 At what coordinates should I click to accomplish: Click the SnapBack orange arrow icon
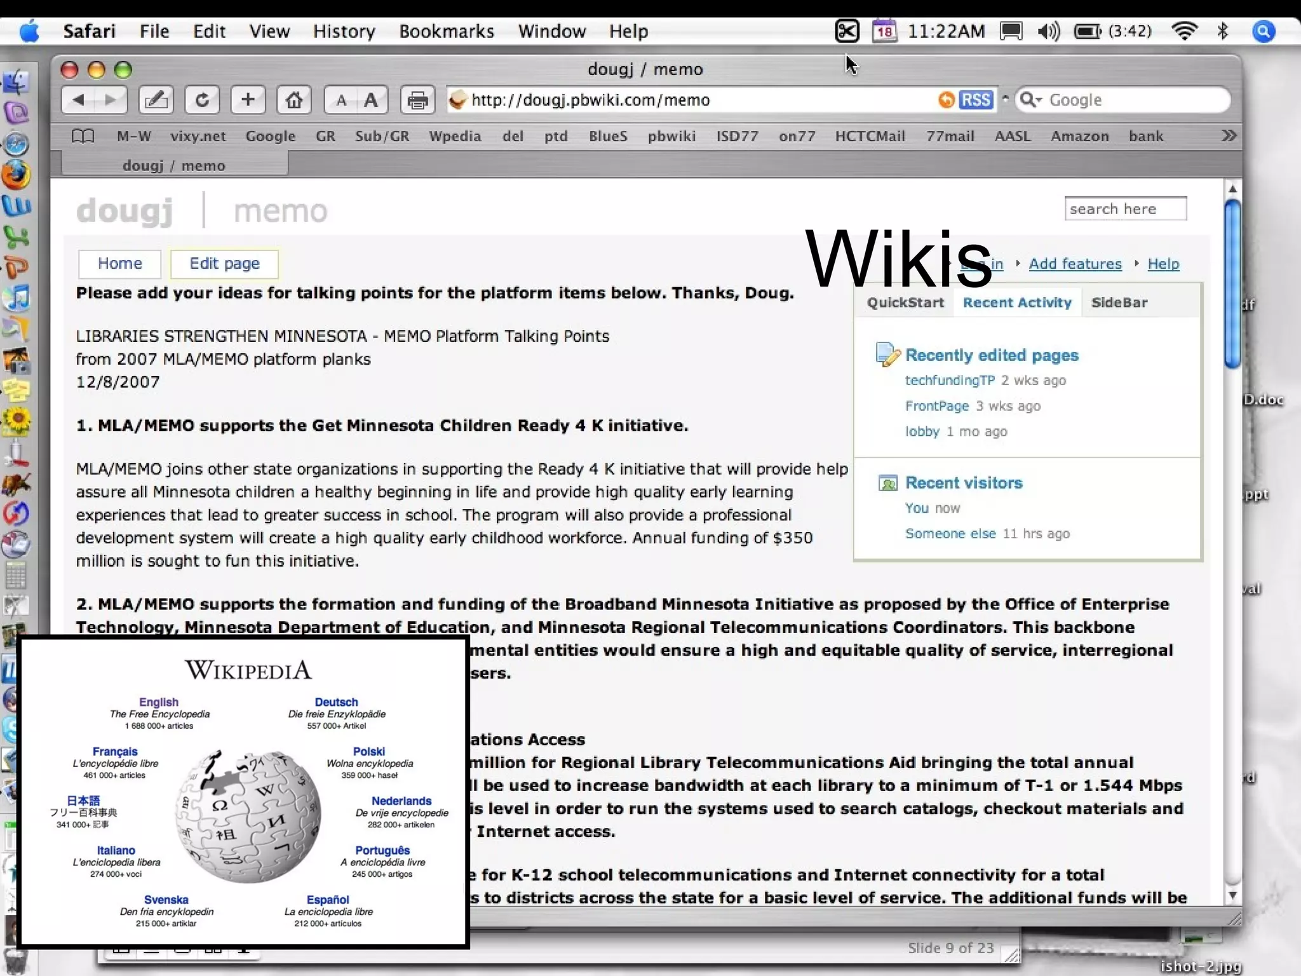click(x=946, y=100)
